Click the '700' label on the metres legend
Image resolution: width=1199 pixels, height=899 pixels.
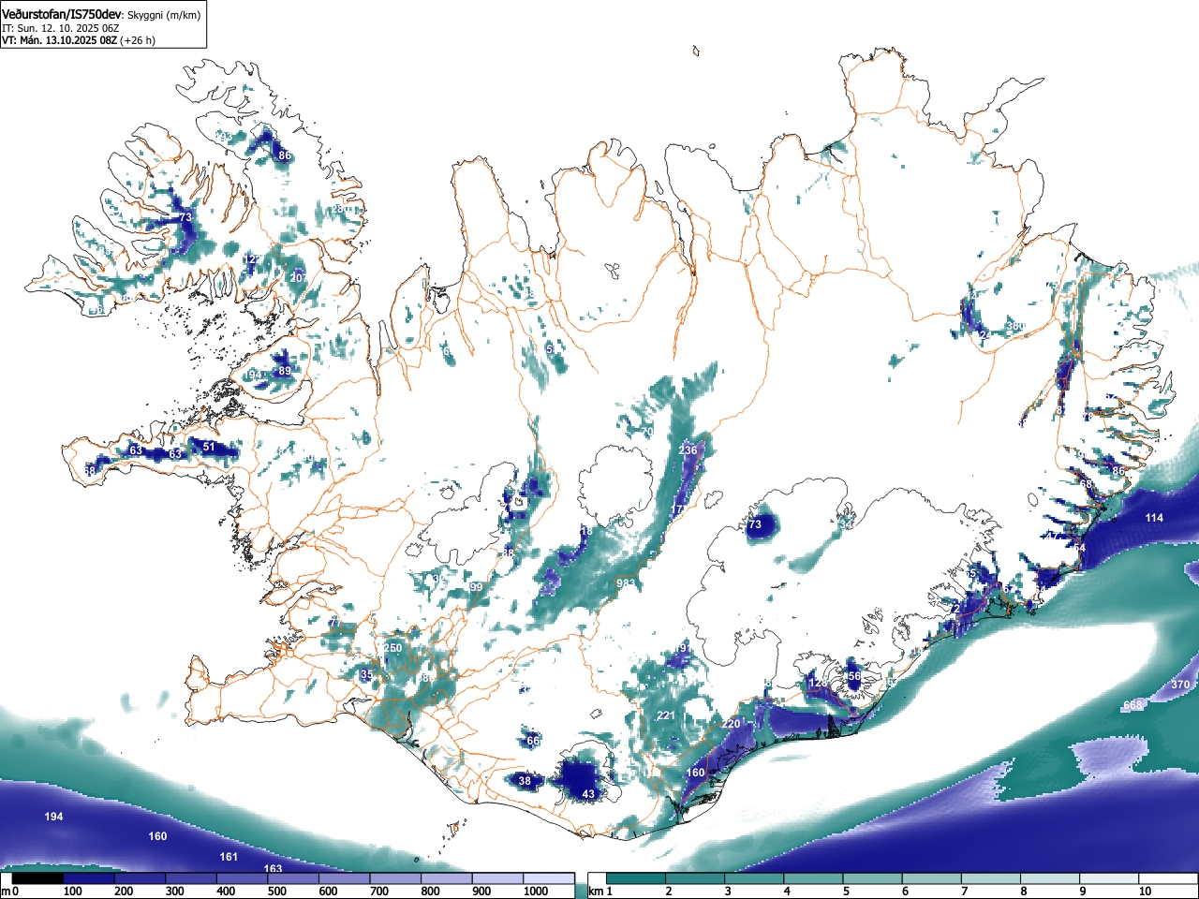pyautogui.click(x=378, y=892)
